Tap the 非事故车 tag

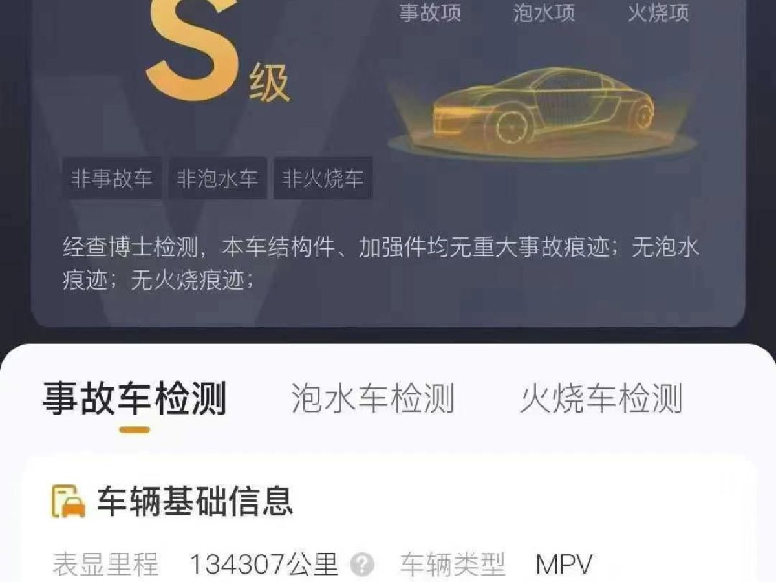point(112,178)
